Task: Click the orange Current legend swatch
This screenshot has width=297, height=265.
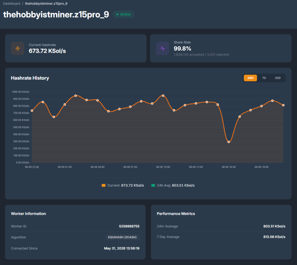Action: tap(104, 185)
